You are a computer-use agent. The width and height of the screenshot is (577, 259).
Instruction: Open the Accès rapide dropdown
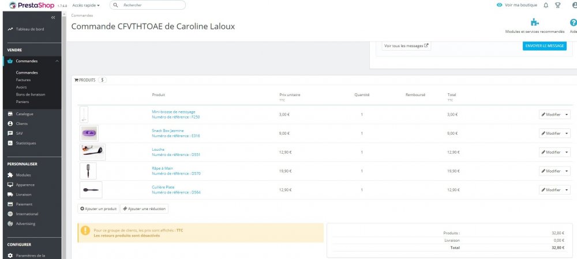[86, 5]
